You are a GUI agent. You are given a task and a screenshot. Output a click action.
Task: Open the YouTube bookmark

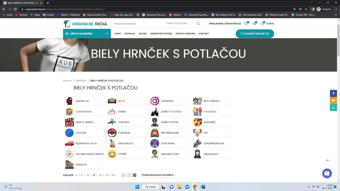[x=21, y=15]
